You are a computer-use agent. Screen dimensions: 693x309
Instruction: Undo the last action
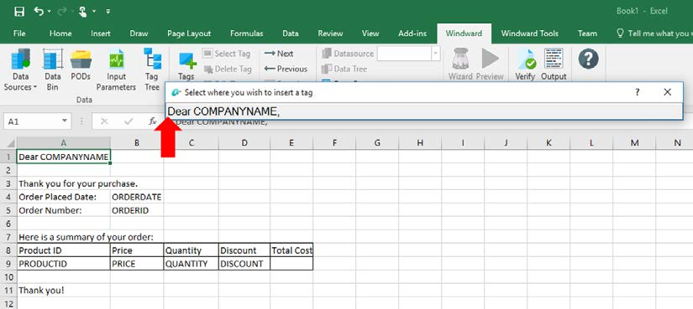39,11
